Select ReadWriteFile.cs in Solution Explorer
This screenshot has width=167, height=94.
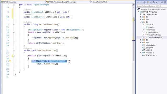coord(154,35)
